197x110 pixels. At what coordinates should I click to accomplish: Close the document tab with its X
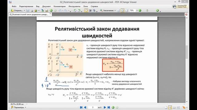point(50,13)
